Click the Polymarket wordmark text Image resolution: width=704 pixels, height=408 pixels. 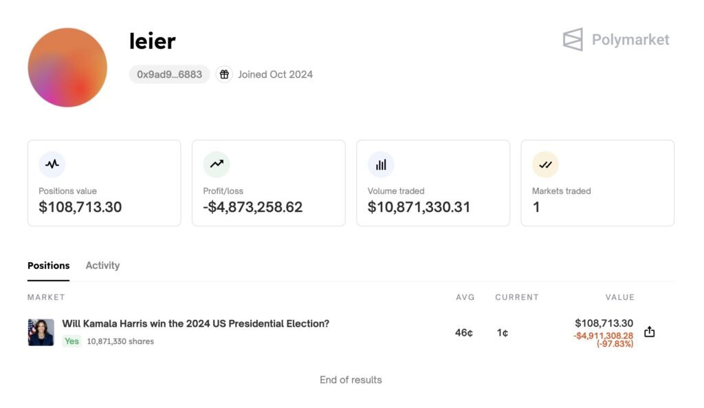[x=630, y=40]
